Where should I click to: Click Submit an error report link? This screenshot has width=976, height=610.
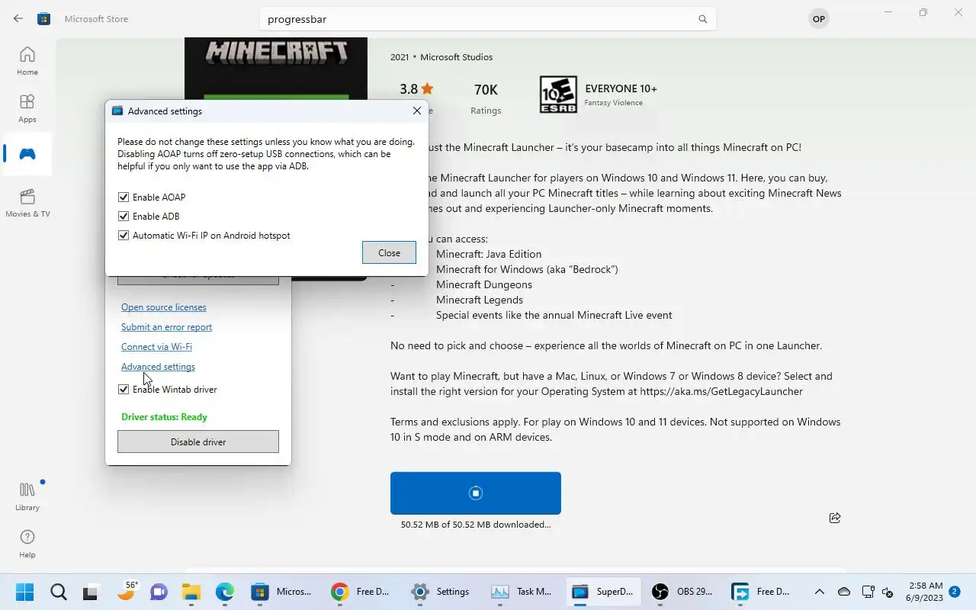[167, 326]
